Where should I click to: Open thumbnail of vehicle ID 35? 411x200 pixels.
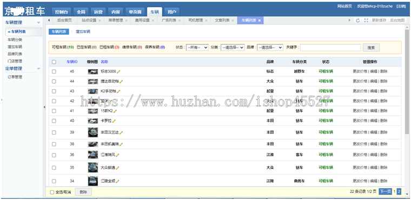point(93,168)
